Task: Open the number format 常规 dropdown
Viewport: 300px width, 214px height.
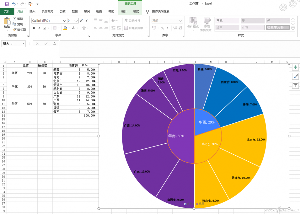Action: click(180, 21)
